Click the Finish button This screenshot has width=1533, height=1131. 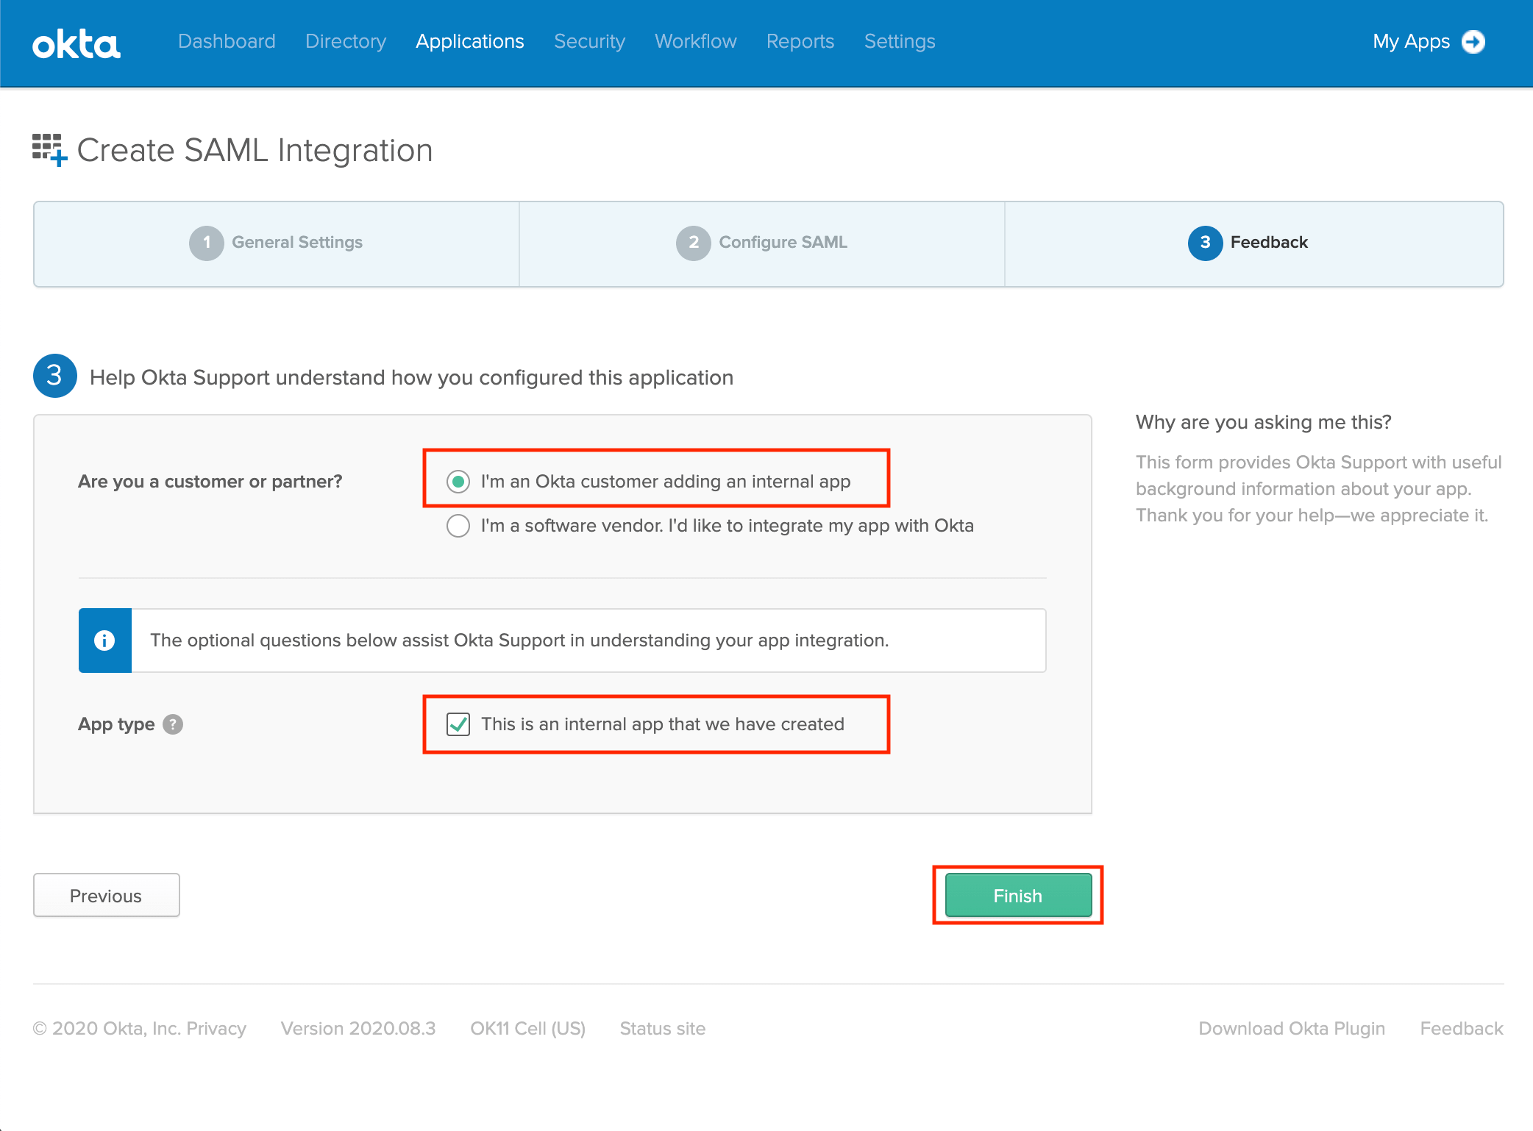[1017, 896]
